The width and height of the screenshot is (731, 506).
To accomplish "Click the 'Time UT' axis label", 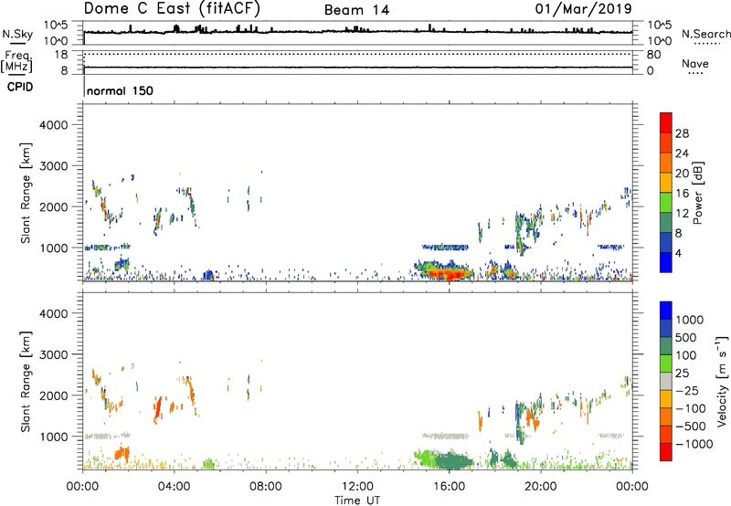I will (x=357, y=501).
